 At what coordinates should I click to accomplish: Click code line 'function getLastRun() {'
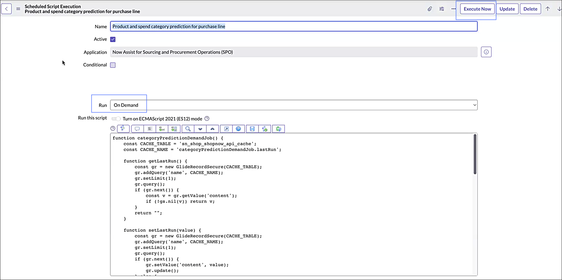[155, 161]
